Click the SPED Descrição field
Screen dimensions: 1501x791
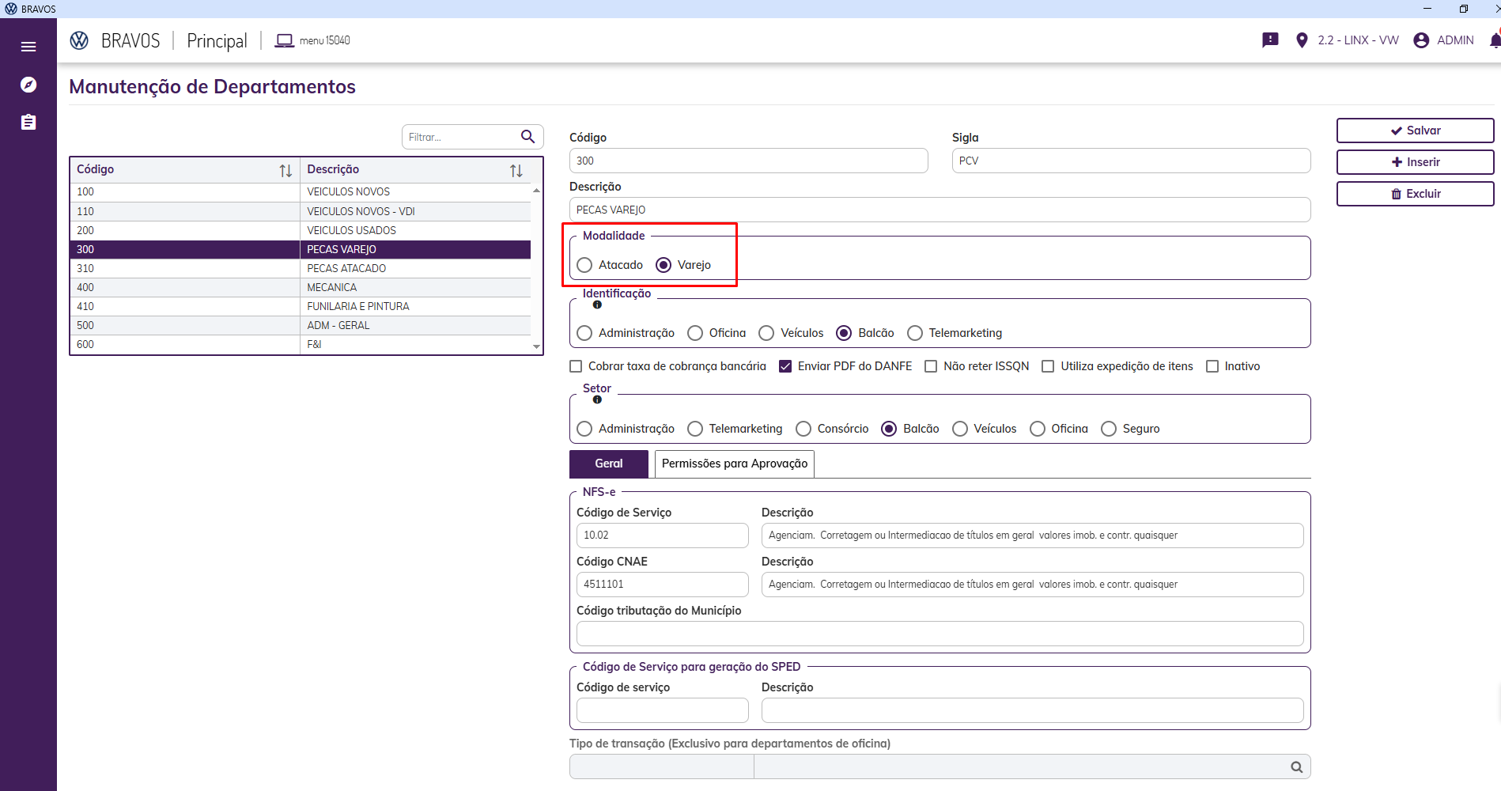(1032, 710)
